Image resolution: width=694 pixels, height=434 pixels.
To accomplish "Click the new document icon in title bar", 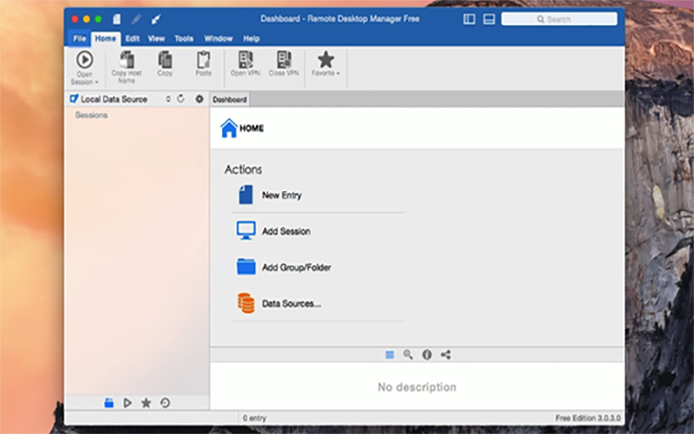I will pos(116,19).
